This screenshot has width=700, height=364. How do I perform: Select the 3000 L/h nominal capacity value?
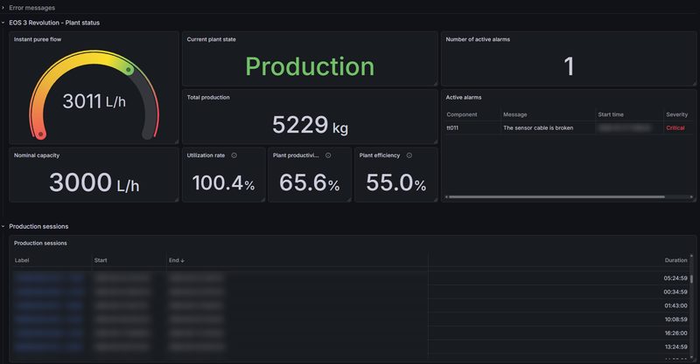click(x=94, y=182)
